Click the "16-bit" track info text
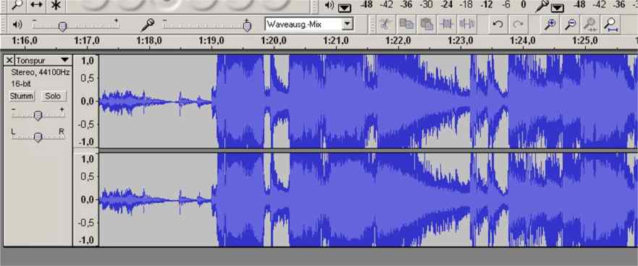Viewport: 638px width, 266px height. pos(21,84)
